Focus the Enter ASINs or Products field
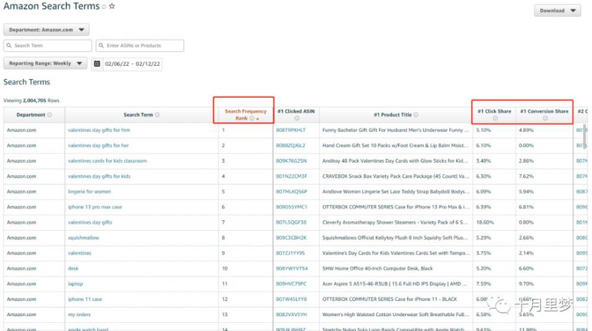The image size is (592, 331). coord(140,45)
